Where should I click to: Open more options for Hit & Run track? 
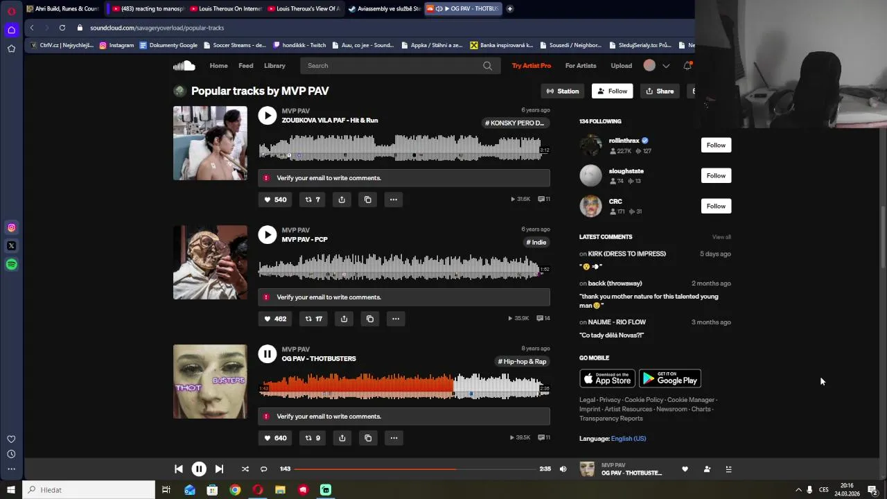[x=394, y=200]
